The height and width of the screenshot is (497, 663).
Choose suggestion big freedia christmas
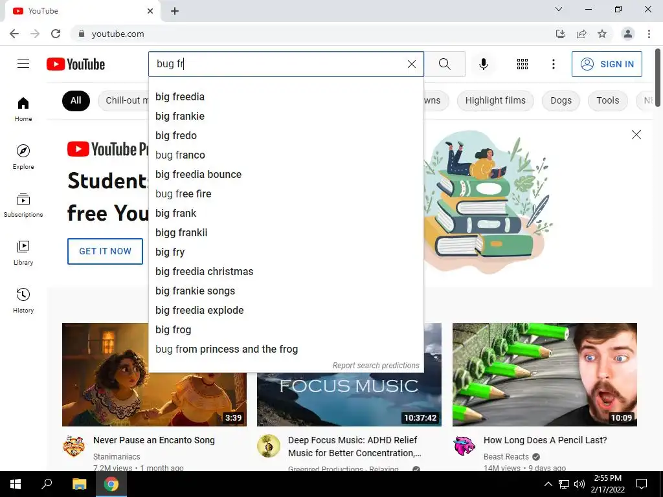point(286,272)
